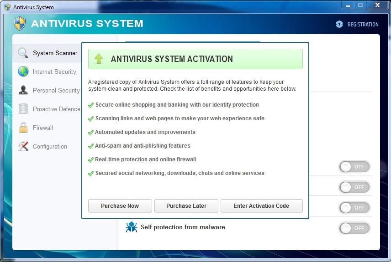Click the System Scanner magnifier icon
Image resolution: width=391 pixels, height=262 pixels.
(23, 53)
